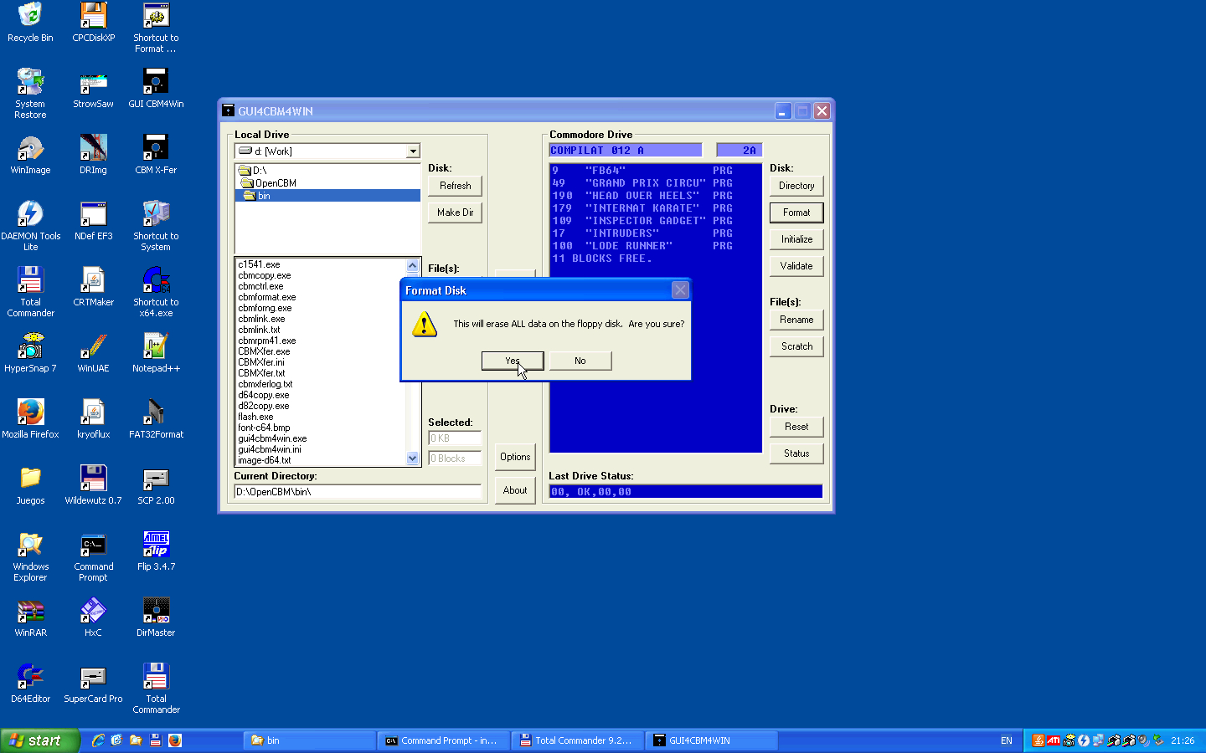Click the Initialize button

(796, 239)
